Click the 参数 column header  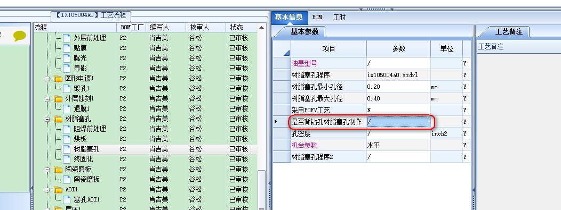point(398,48)
